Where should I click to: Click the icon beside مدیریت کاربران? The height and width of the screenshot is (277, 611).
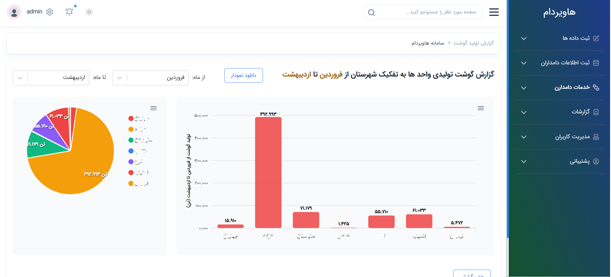point(596,137)
